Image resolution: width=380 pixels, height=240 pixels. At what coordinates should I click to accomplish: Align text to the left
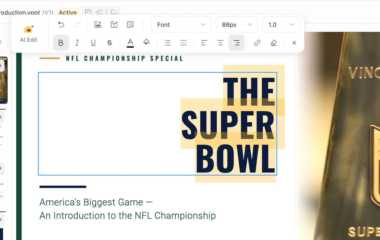click(204, 43)
